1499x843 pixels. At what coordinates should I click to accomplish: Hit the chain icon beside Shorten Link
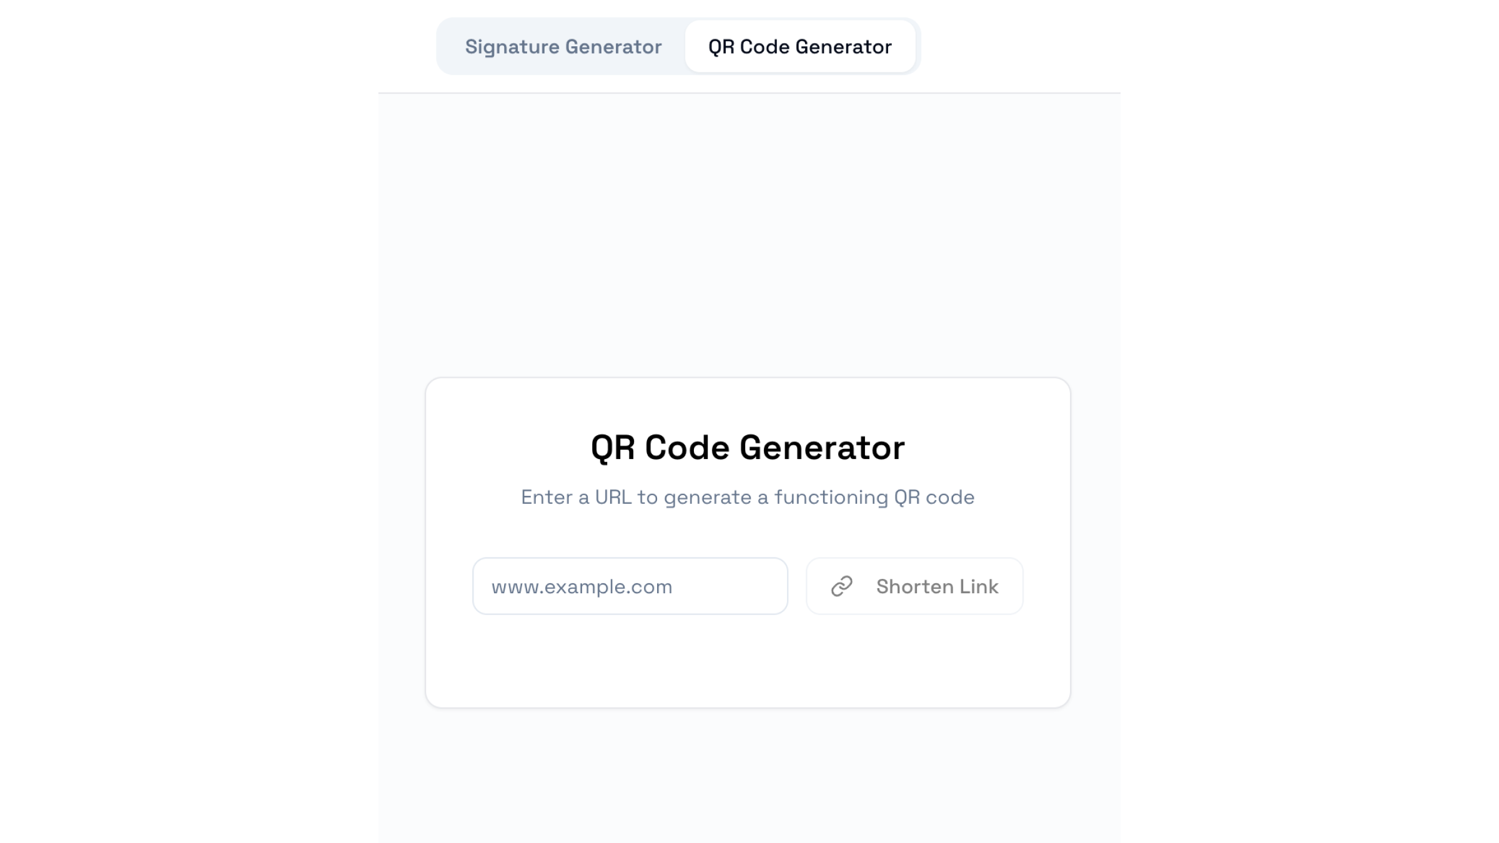[x=841, y=586]
